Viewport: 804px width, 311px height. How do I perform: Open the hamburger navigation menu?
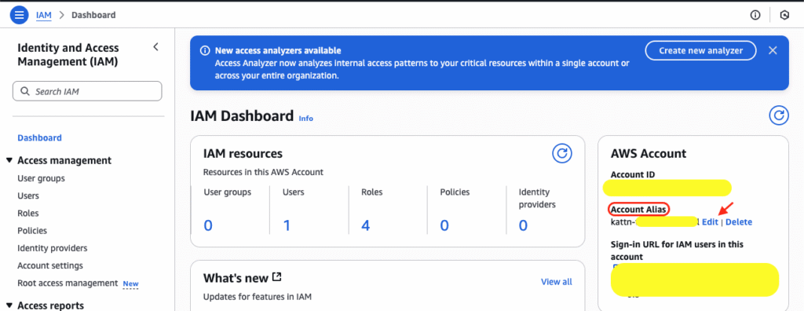(x=20, y=15)
